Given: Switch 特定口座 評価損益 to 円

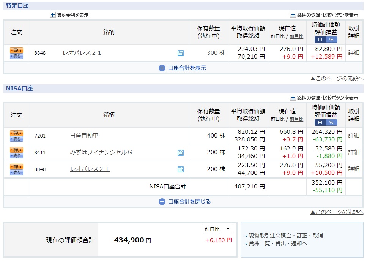Looking at the screenshot, I should pyautogui.click(x=320, y=40).
